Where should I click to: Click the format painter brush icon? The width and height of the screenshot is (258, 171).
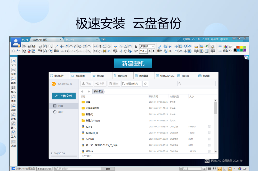170,51
